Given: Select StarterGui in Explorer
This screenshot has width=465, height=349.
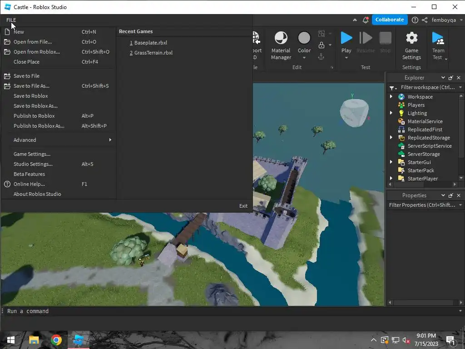Looking at the screenshot, I should coord(419,162).
